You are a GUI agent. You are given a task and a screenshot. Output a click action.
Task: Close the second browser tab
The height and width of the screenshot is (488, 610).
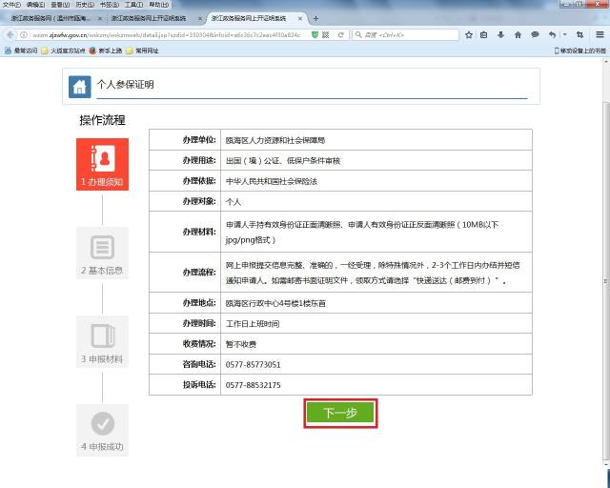(200, 18)
